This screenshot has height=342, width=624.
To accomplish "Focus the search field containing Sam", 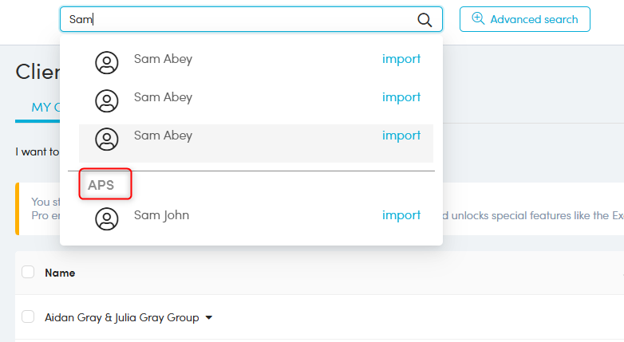I will pyautogui.click(x=239, y=20).
